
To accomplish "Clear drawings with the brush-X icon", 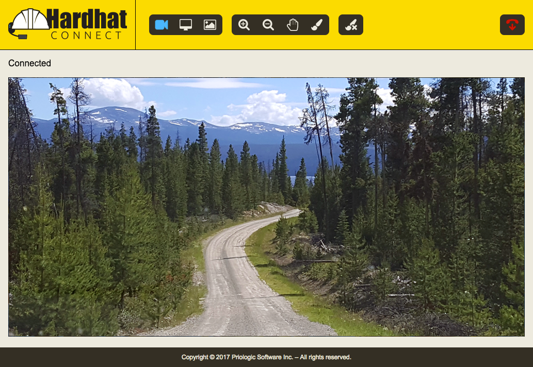I will pos(351,25).
